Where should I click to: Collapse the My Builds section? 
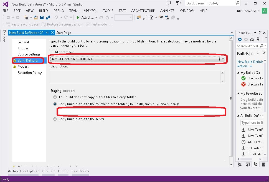pyautogui.click(x=238, y=73)
